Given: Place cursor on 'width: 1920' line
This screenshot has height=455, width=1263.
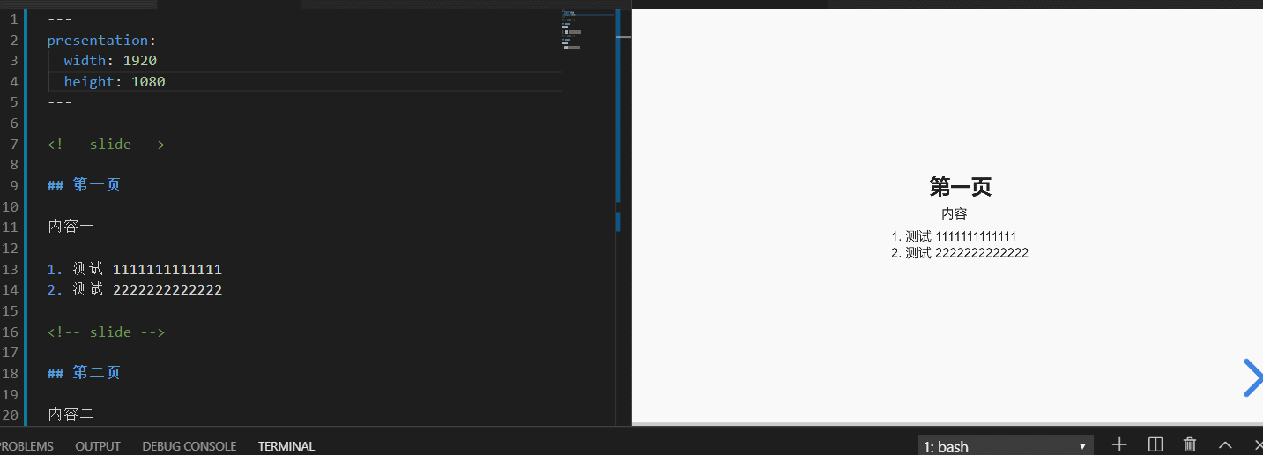Looking at the screenshot, I should [110, 61].
